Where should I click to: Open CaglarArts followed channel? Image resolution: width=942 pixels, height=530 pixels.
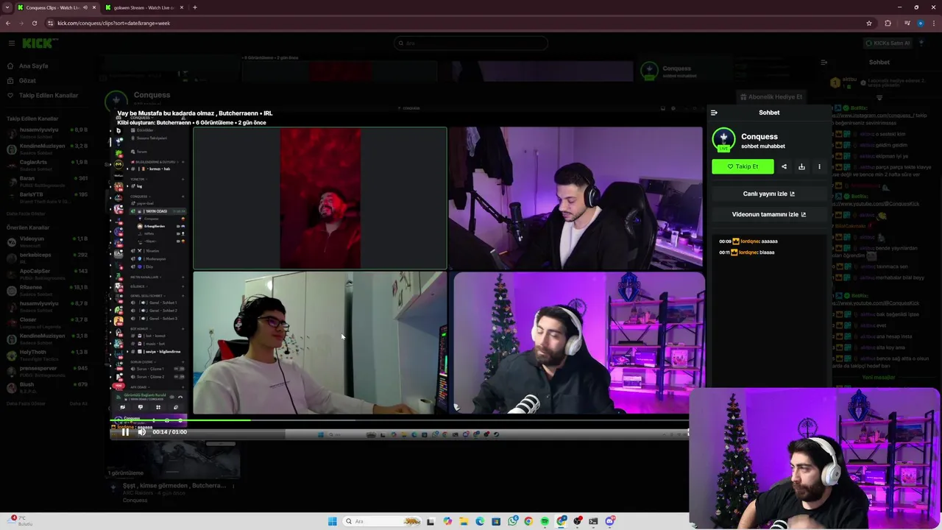47,165
